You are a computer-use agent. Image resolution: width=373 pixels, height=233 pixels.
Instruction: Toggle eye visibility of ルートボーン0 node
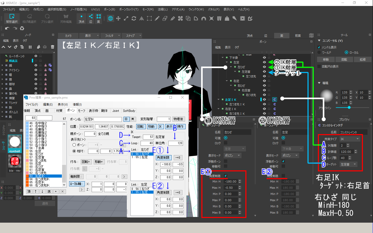tap(36, 56)
